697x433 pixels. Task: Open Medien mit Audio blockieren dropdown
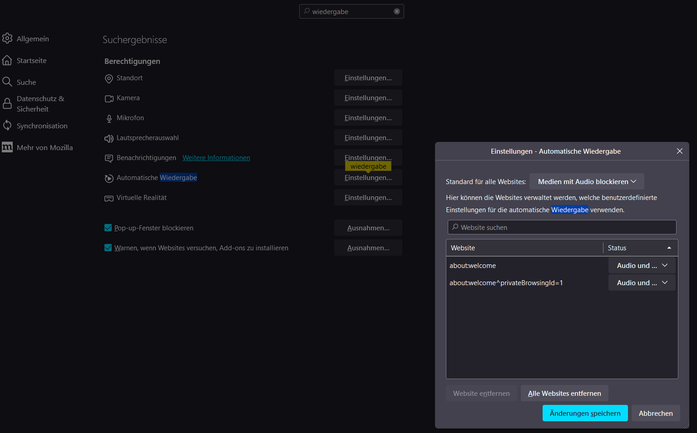(587, 181)
